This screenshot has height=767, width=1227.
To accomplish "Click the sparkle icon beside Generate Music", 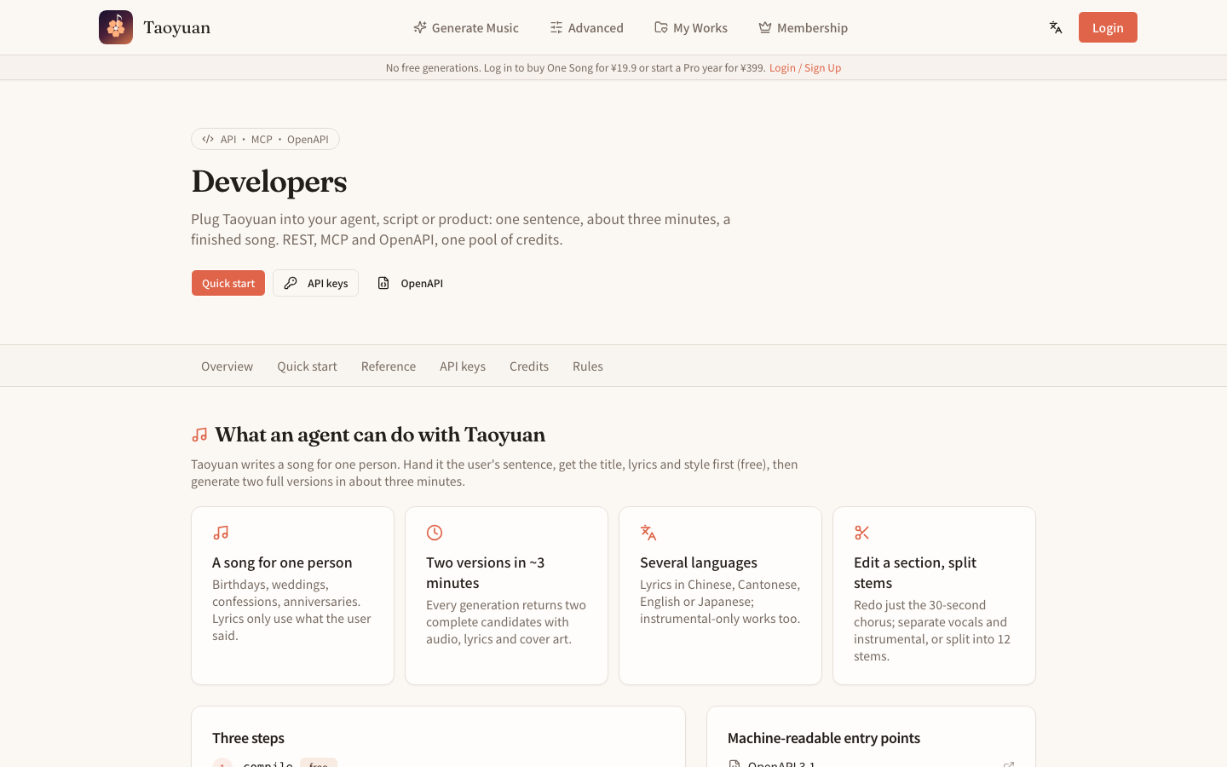I will point(420,27).
